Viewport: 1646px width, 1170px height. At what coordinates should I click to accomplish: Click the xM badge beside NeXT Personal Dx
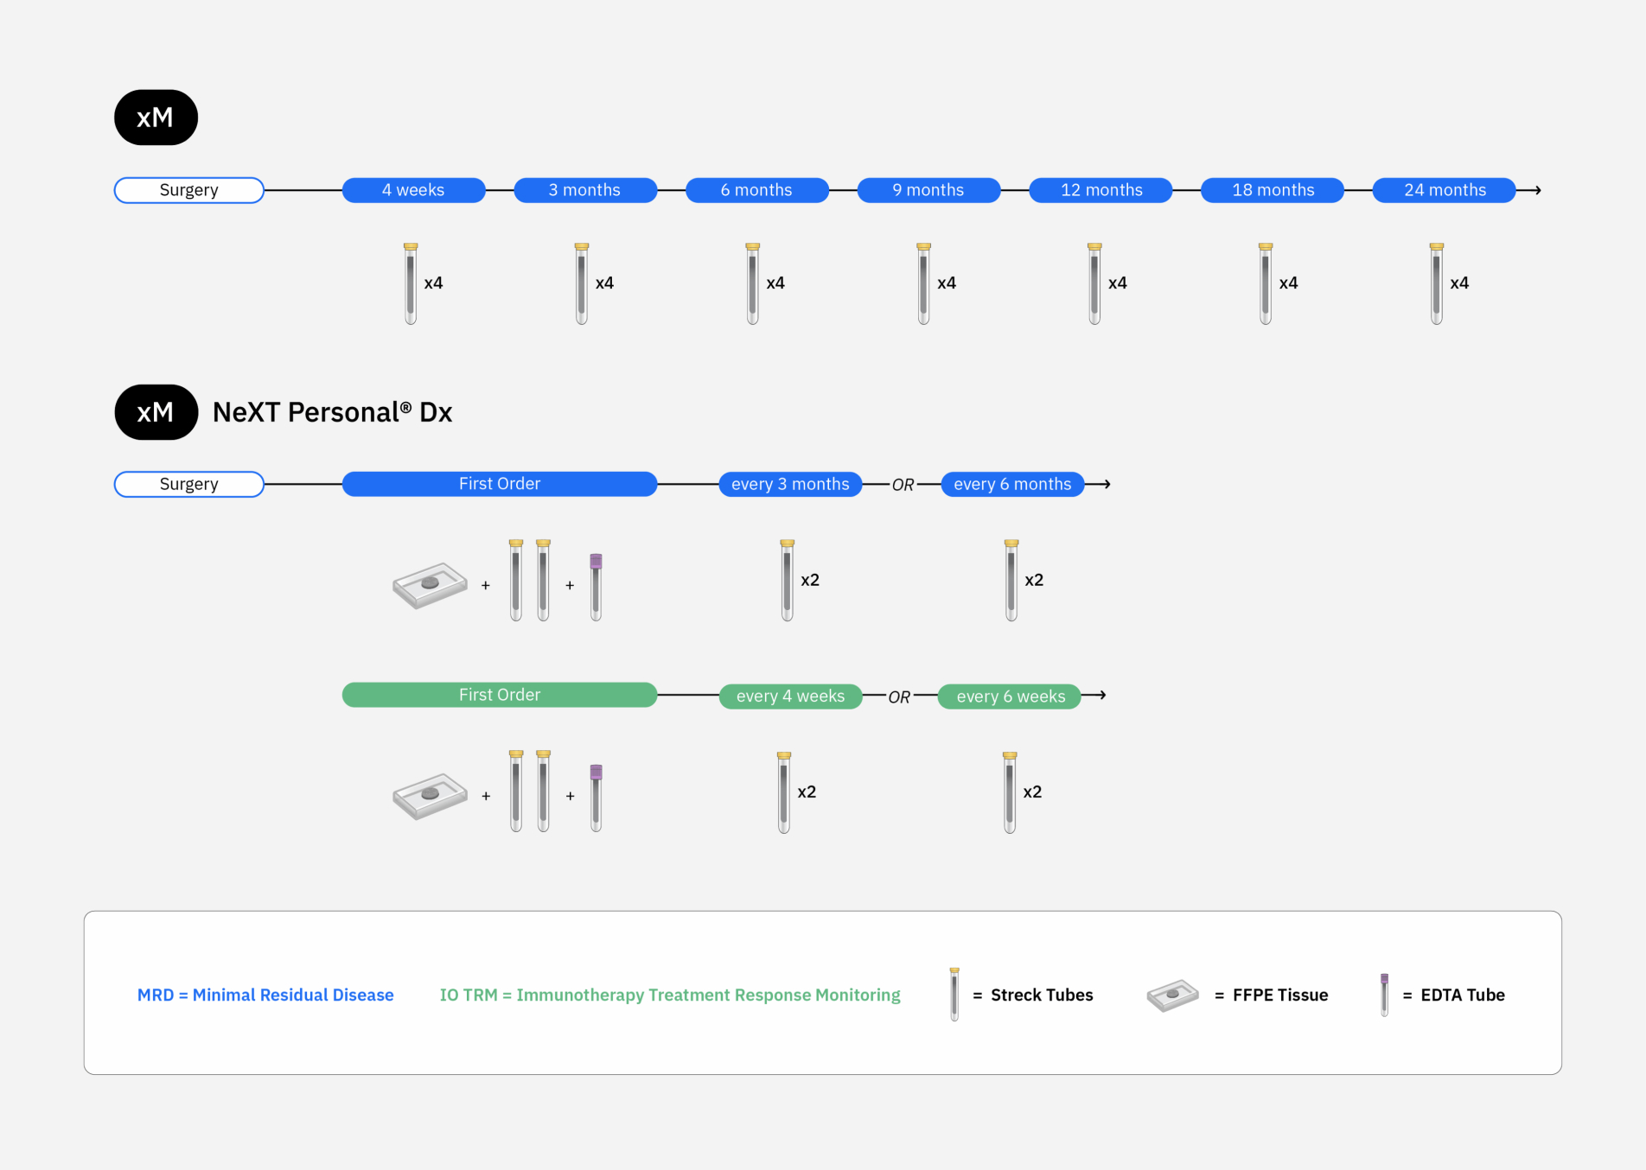point(156,412)
